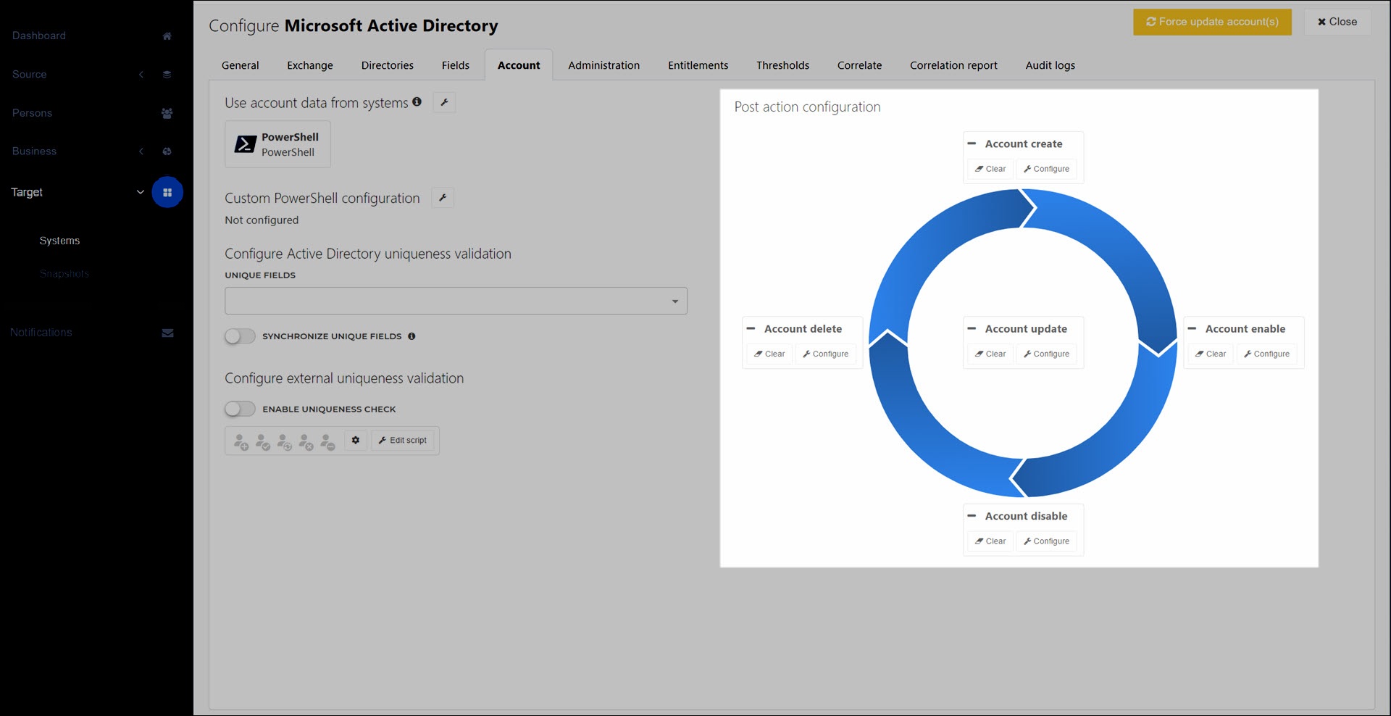This screenshot has height=716, width=1391.
Task: Switch to the Exchange tab
Action: (310, 65)
